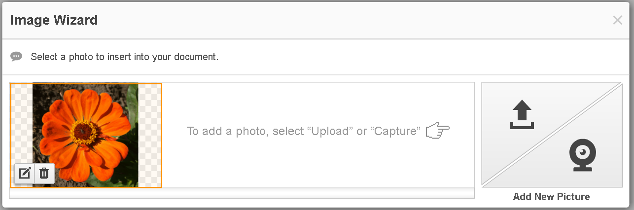Select the orange flower thumbnail

tap(86, 135)
